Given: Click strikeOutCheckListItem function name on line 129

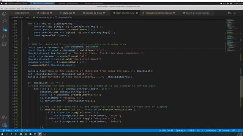Looking at the screenshot, I should 115,110.
